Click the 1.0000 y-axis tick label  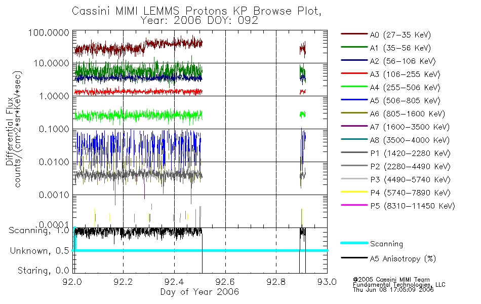pyautogui.click(x=54, y=96)
